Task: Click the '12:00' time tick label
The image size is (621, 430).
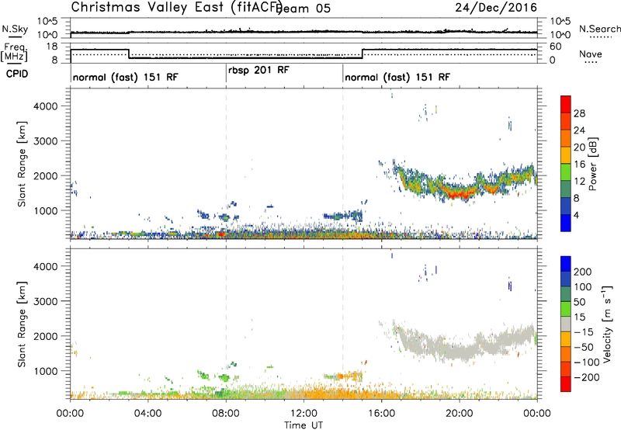Action: tap(304, 414)
